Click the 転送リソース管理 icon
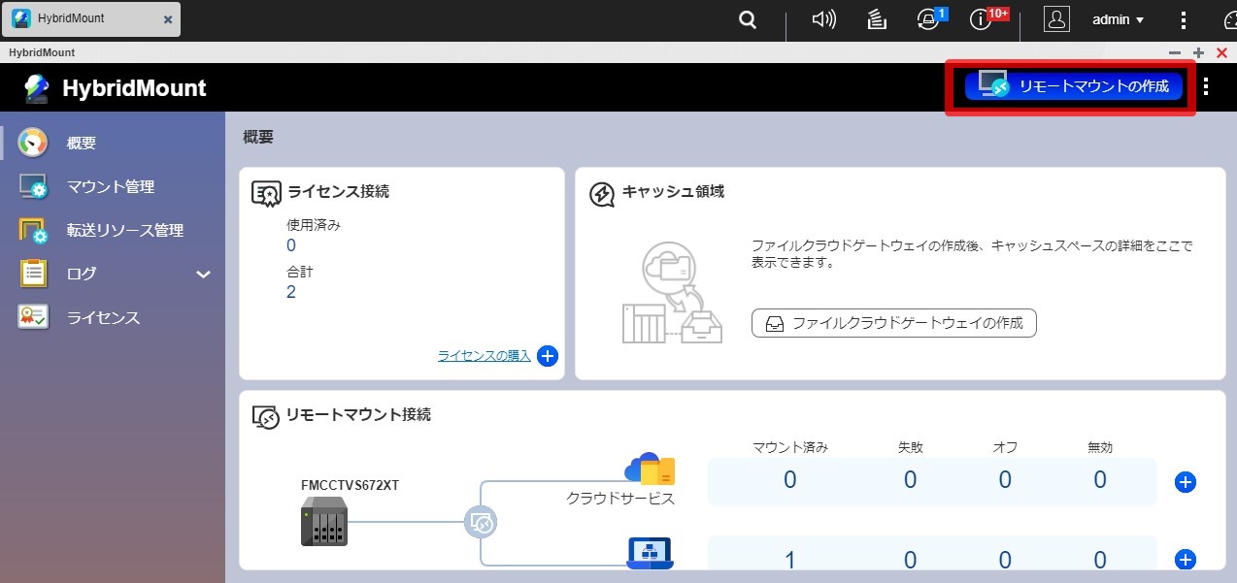 click(x=33, y=230)
